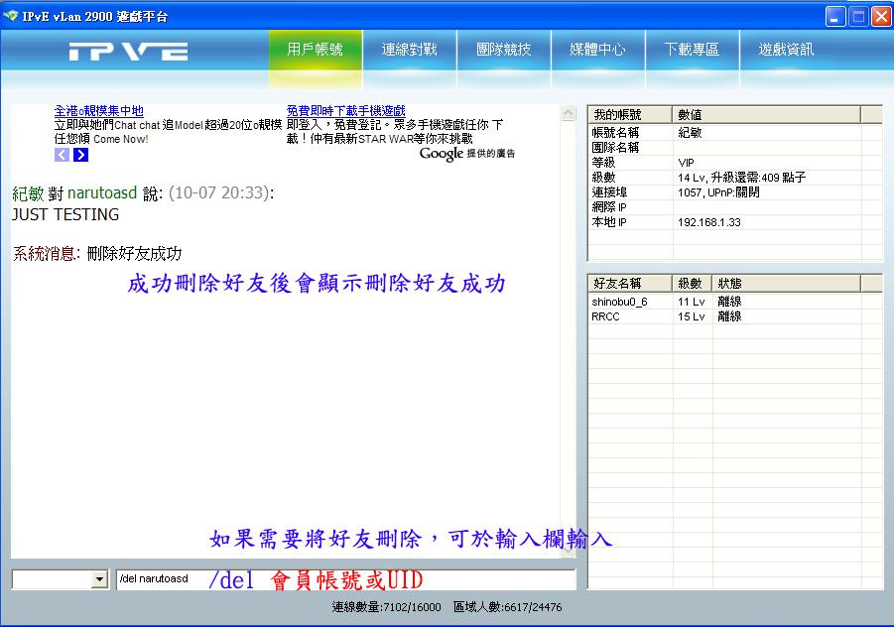894x627 pixels.
Task: Click the Google 提供的廣告 label
Action: coord(467,154)
